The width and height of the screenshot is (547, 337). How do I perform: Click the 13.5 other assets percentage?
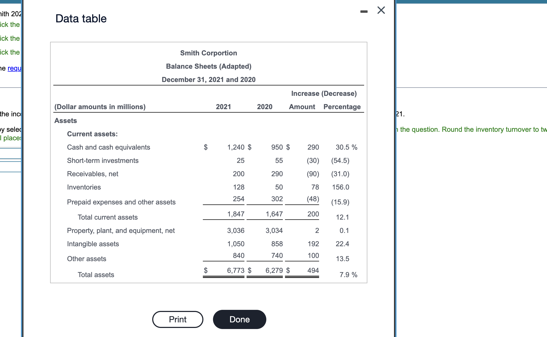click(x=342, y=259)
